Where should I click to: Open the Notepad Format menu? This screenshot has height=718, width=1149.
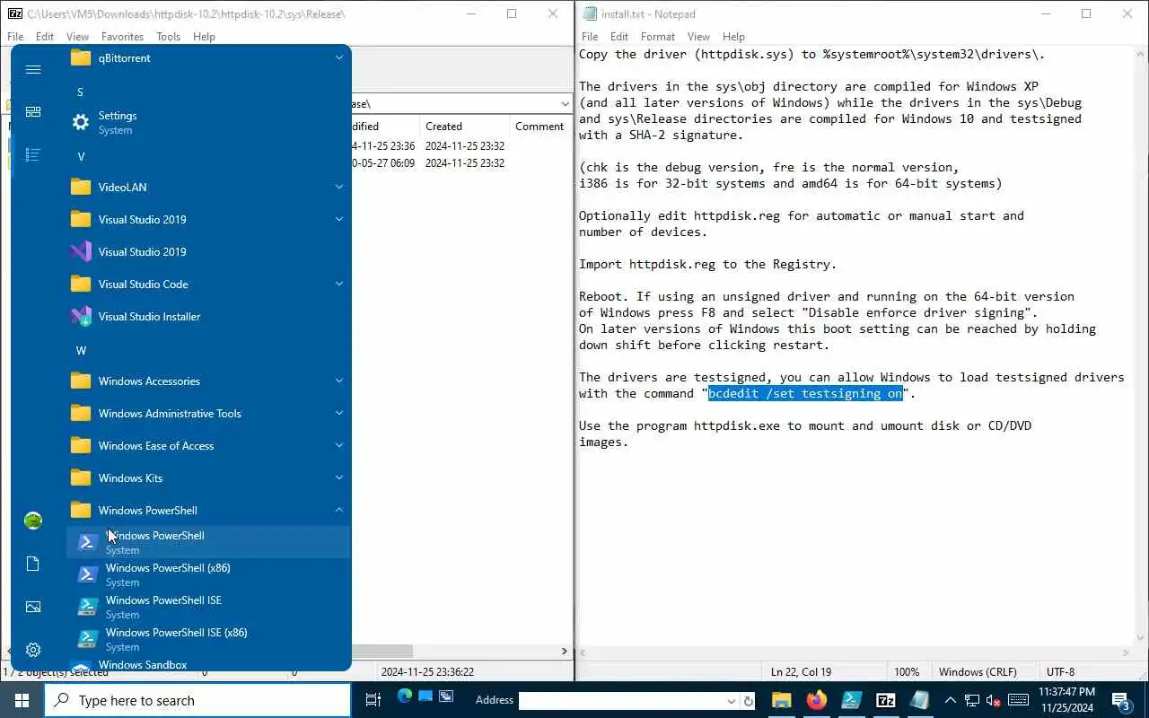click(x=657, y=37)
